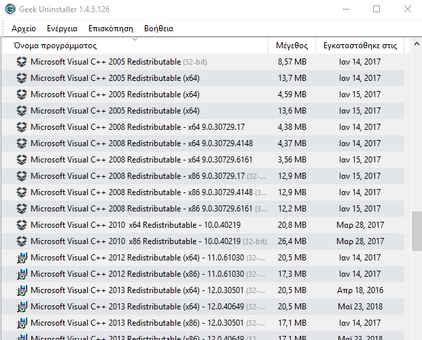422x340 pixels.
Task: Click Ιαν 14, 2017 date in the 8,57 MB row
Action: pos(360,62)
